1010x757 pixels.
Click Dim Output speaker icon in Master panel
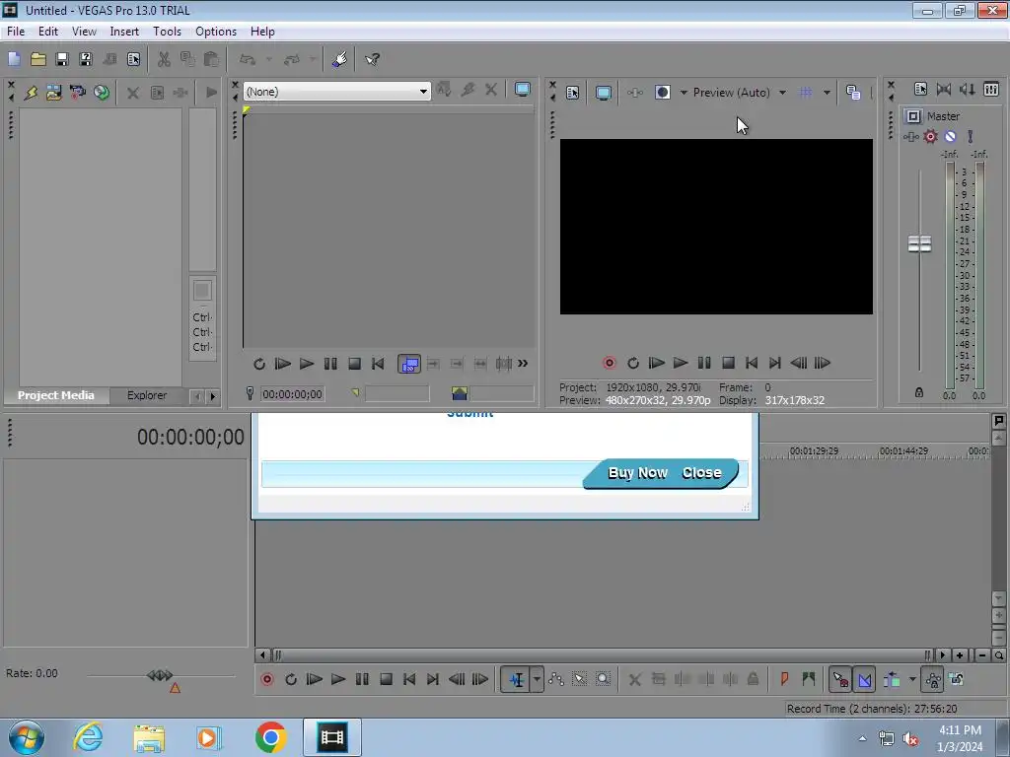point(967,90)
